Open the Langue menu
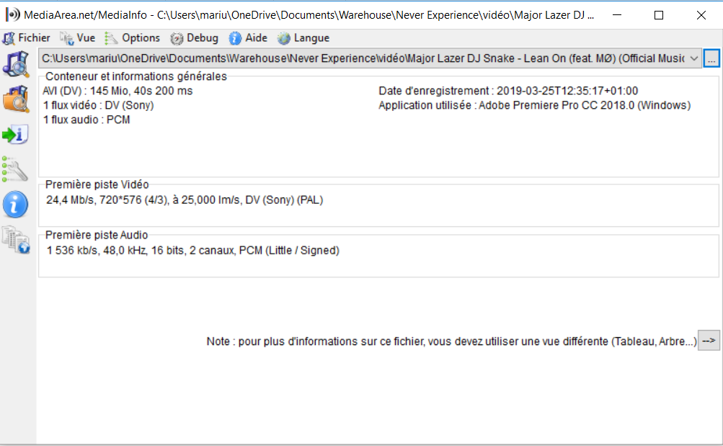The height and width of the screenshot is (446, 723). point(303,38)
